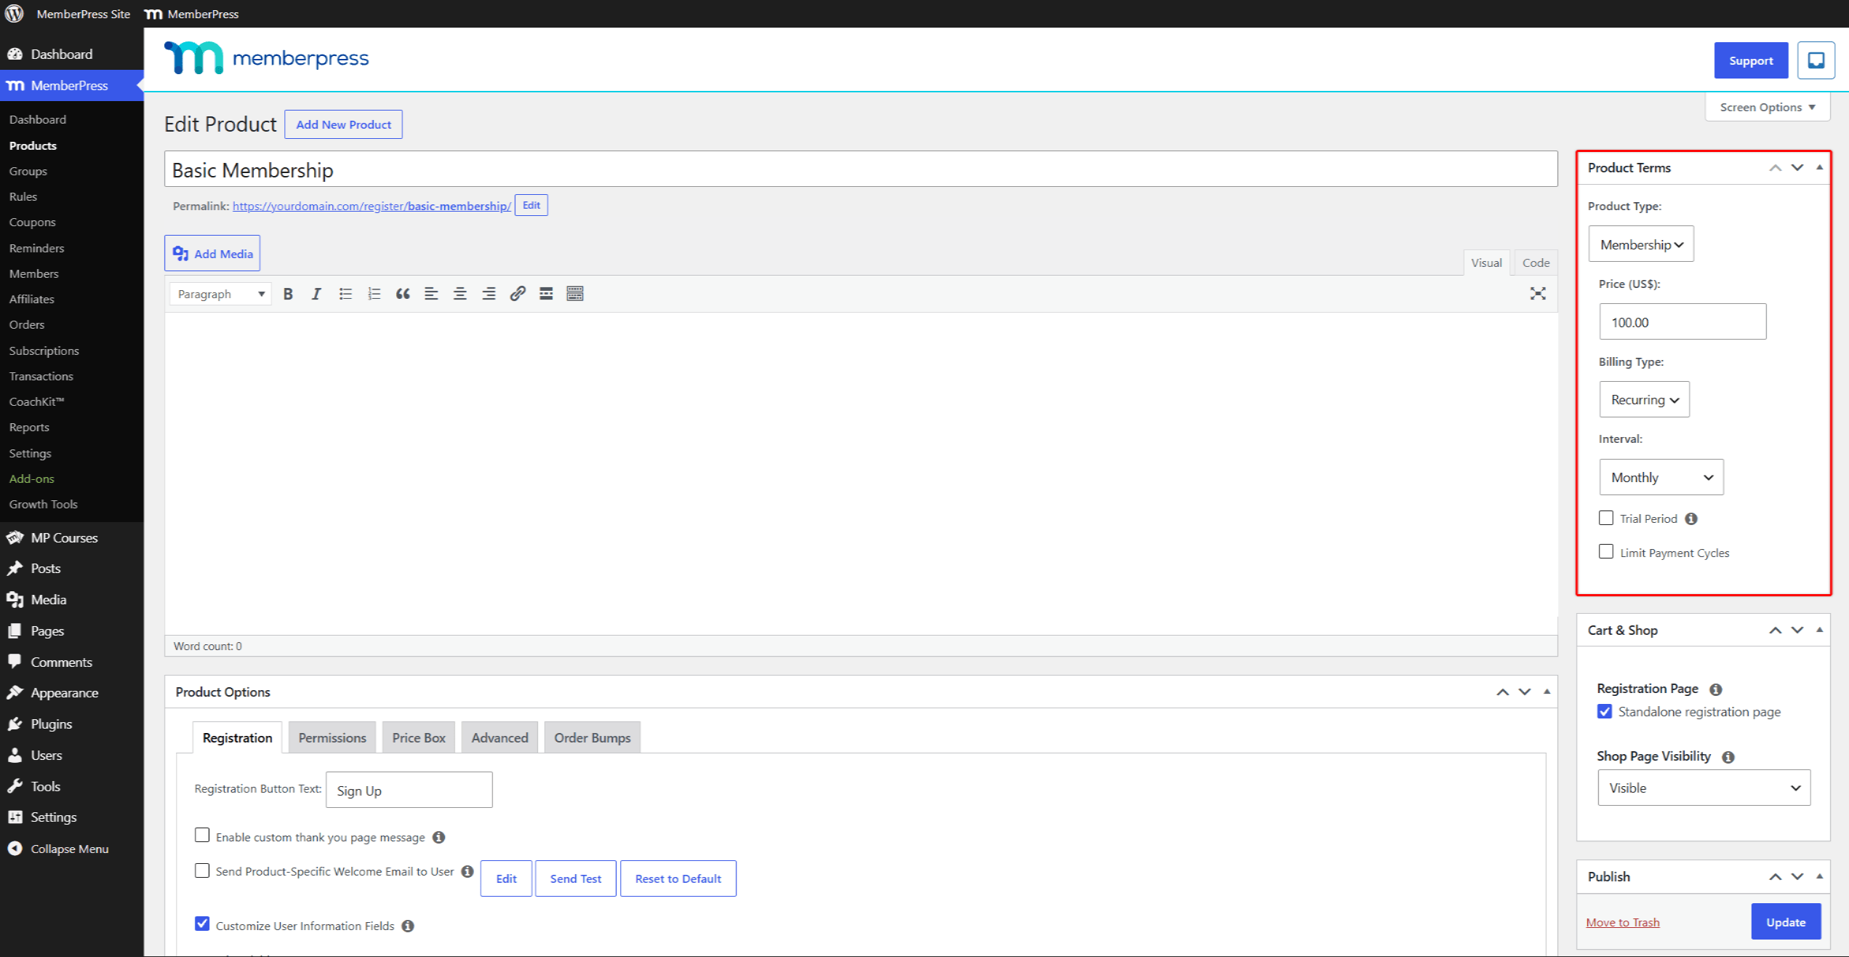This screenshot has width=1849, height=957.
Task: Collapse the Product Options panel
Action: [x=1547, y=692]
